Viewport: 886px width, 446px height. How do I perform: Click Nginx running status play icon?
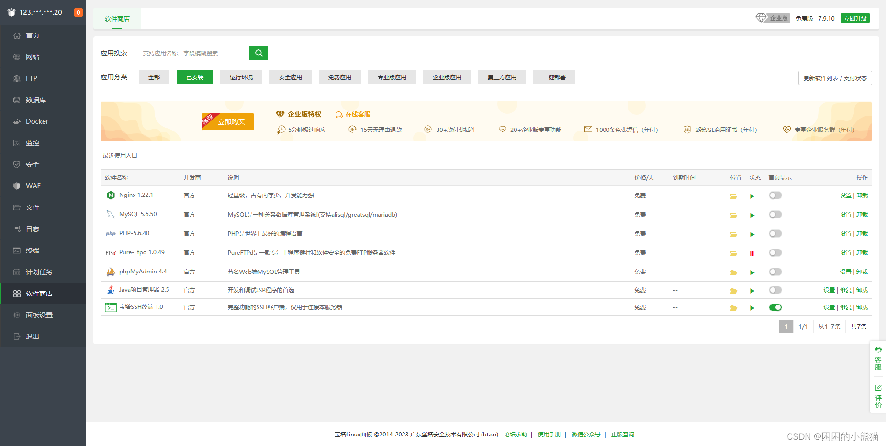click(752, 196)
